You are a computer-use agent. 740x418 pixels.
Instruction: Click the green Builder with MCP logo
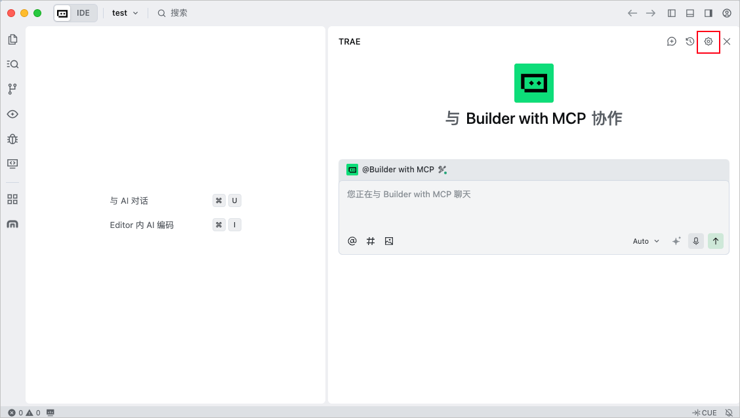click(x=534, y=83)
